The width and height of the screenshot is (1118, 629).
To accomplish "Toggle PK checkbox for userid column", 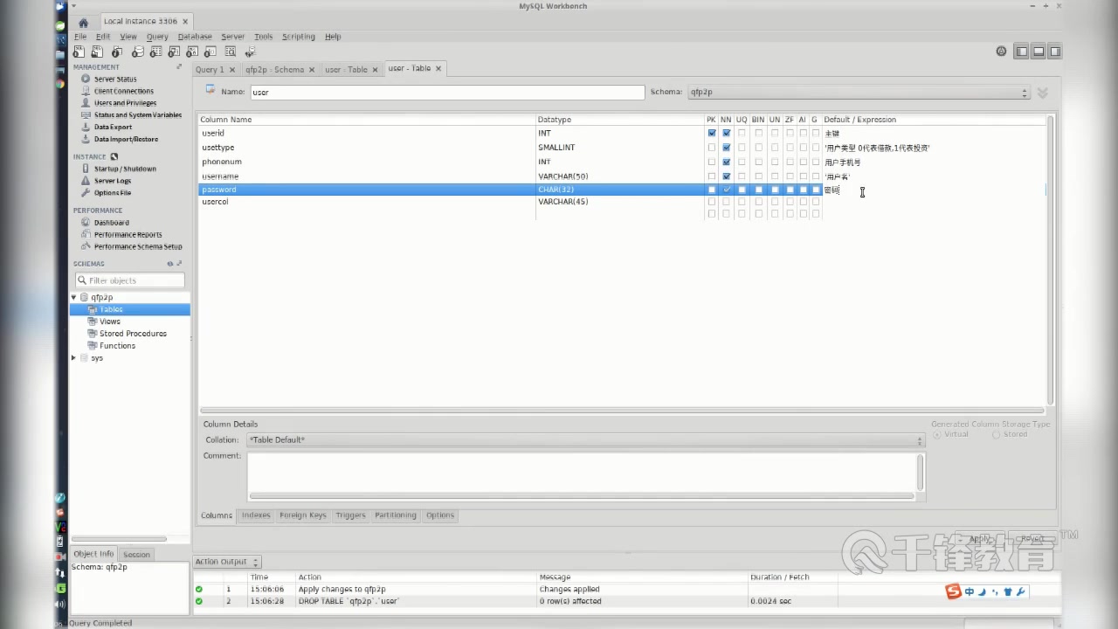I will tap(712, 134).
